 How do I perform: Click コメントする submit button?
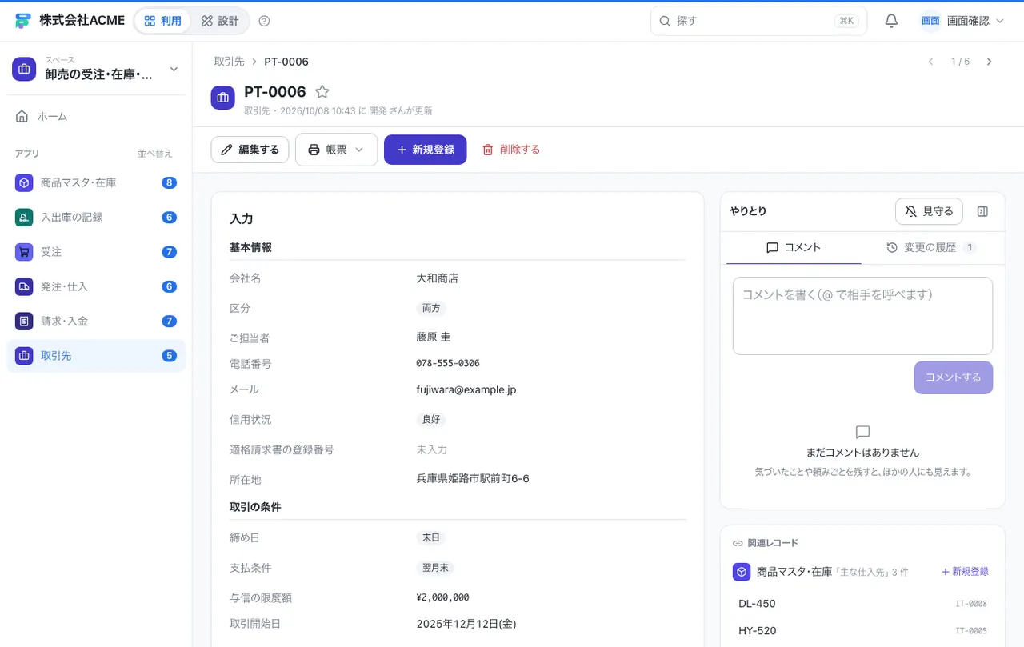(x=954, y=377)
